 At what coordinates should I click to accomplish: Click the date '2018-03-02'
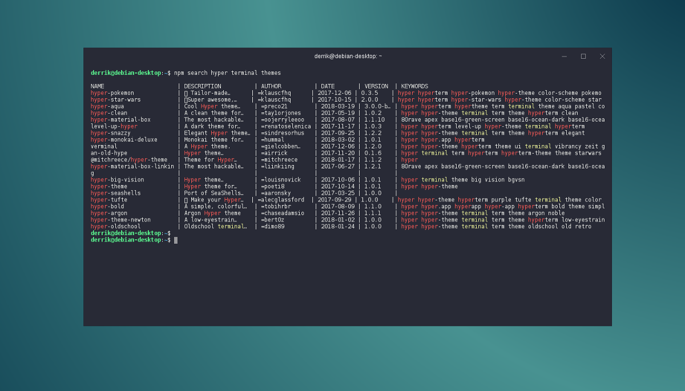click(x=337, y=140)
